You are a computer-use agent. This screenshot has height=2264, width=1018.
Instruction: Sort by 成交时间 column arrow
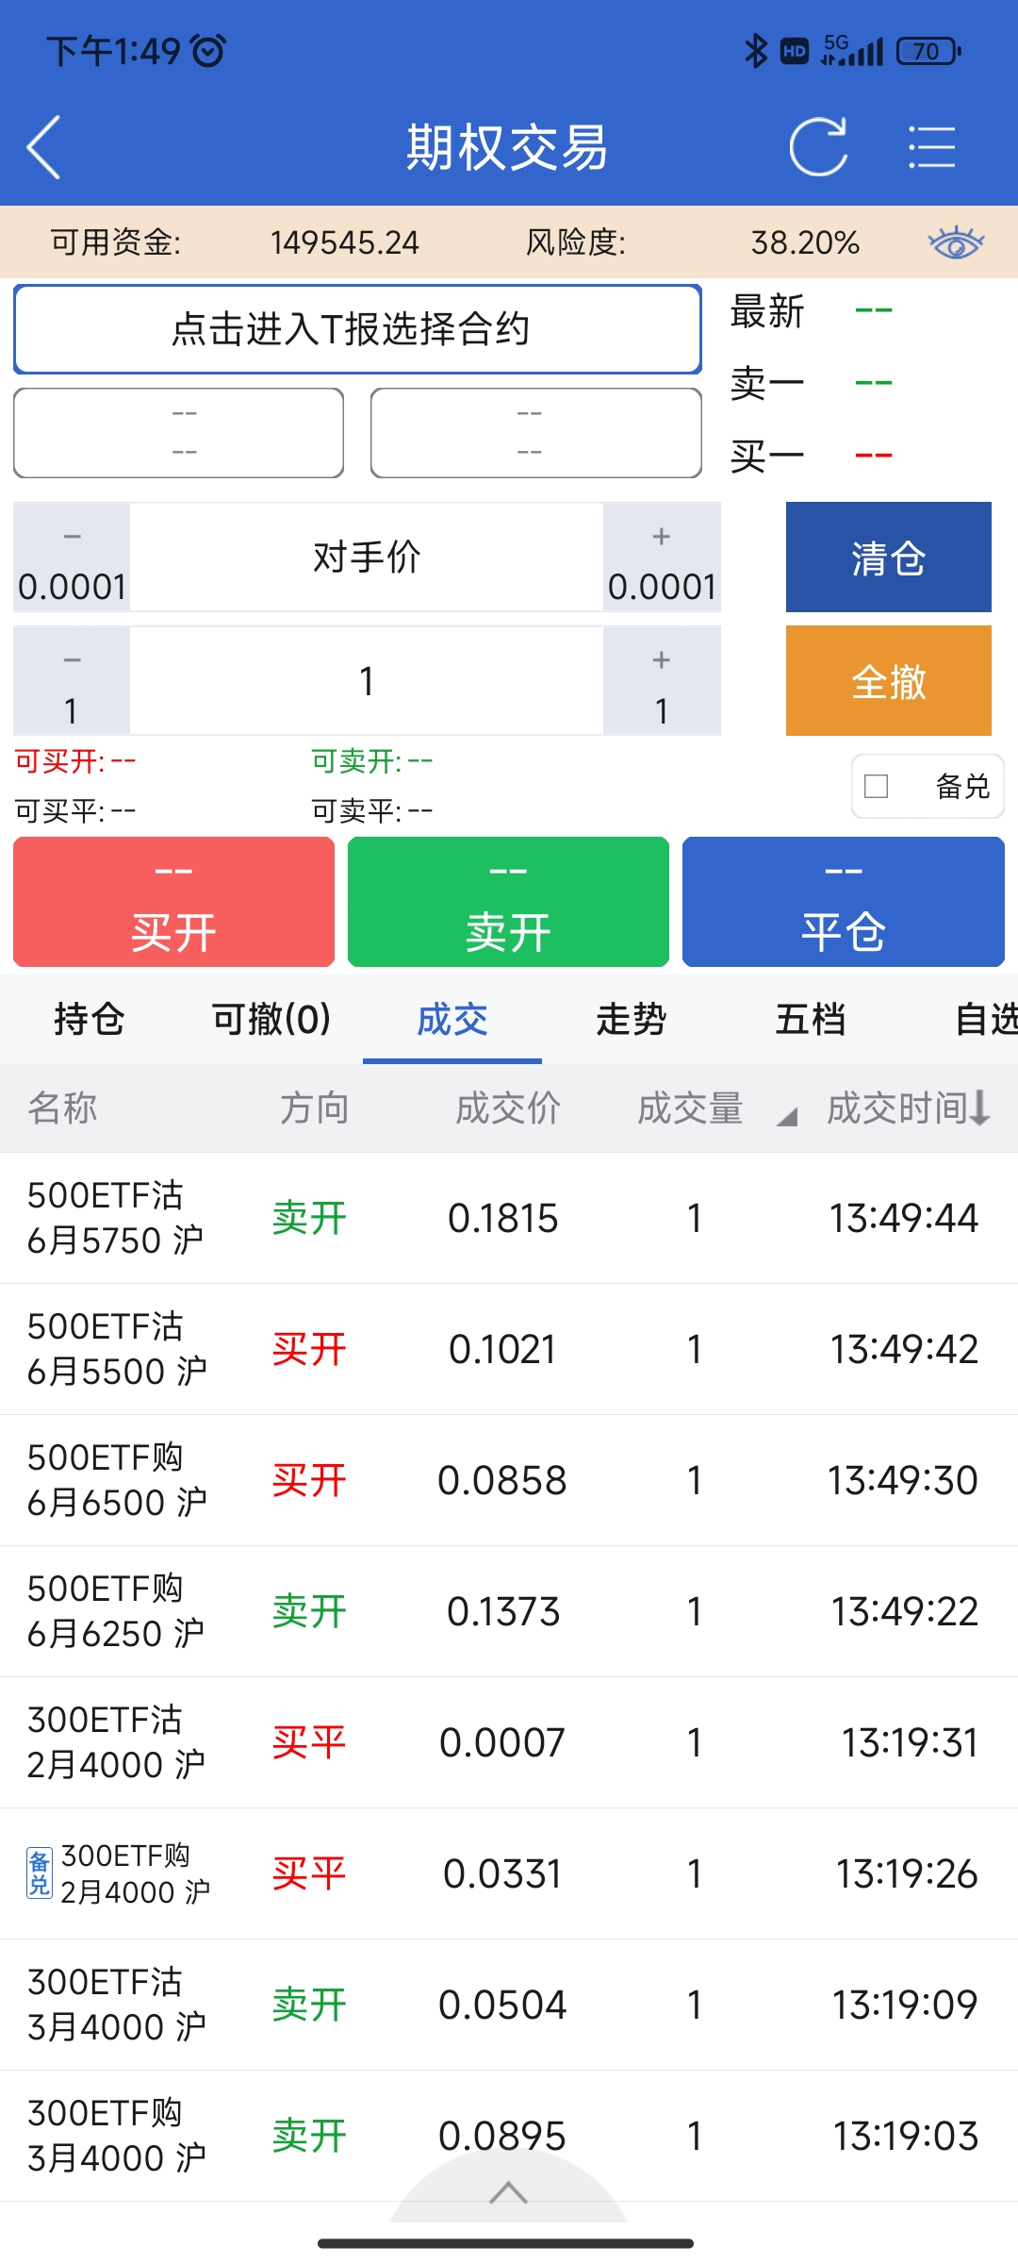click(x=979, y=1108)
